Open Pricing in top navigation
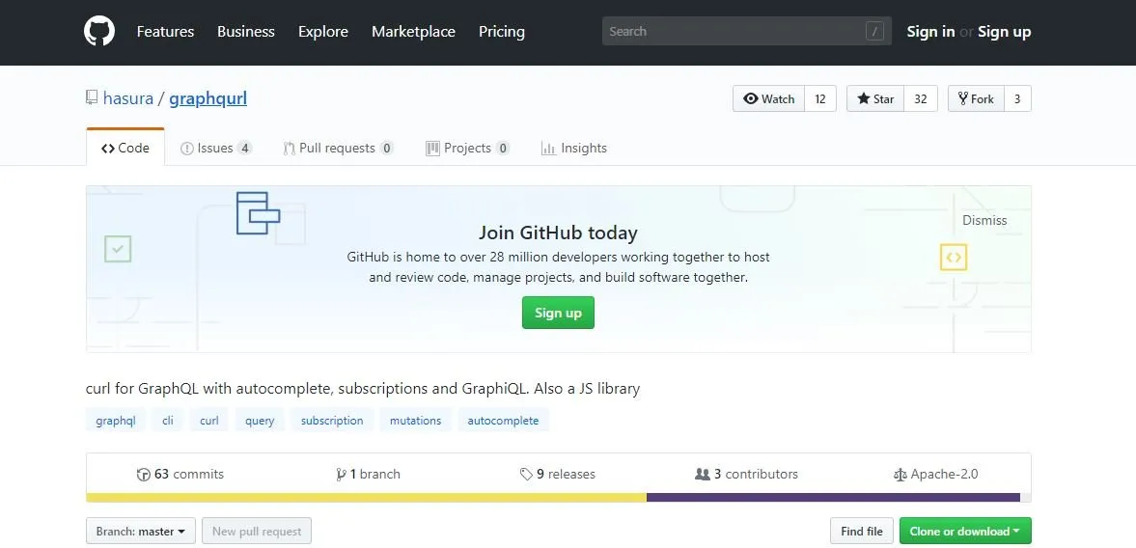Image resolution: width=1136 pixels, height=548 pixels. (501, 32)
